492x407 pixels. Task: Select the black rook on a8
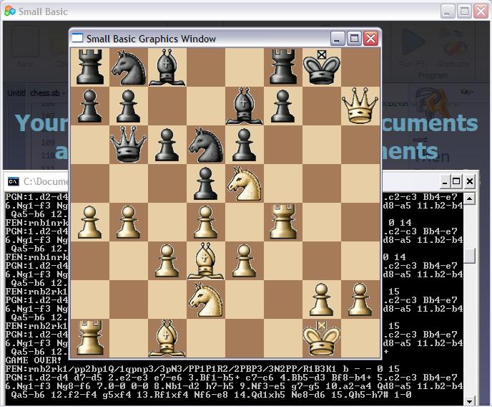click(90, 67)
